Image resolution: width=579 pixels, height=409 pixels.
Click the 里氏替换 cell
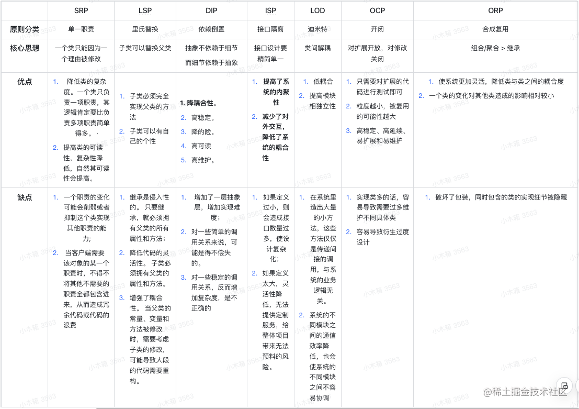click(145, 29)
